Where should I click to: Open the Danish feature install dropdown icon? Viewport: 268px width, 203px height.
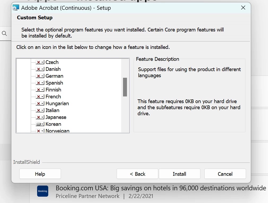pyautogui.click(x=40, y=69)
